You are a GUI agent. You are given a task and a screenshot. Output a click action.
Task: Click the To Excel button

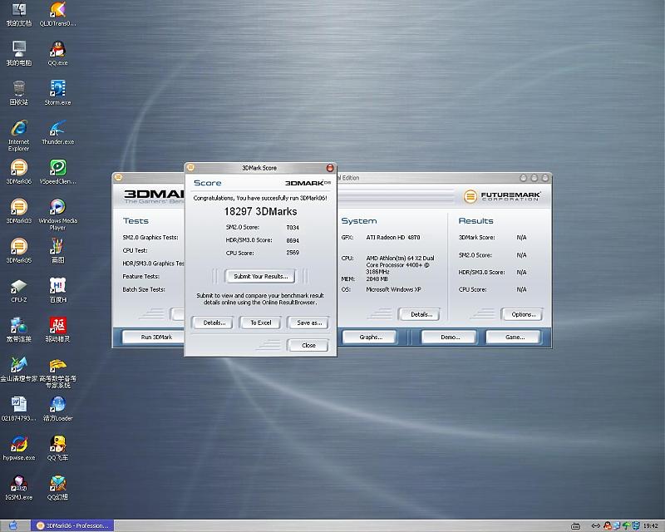(260, 323)
